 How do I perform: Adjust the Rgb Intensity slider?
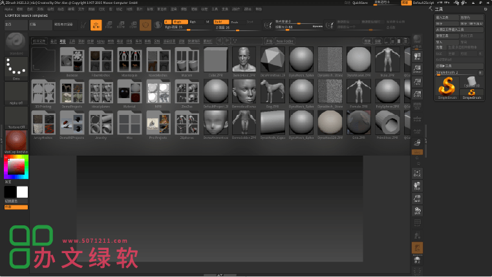(188, 28)
